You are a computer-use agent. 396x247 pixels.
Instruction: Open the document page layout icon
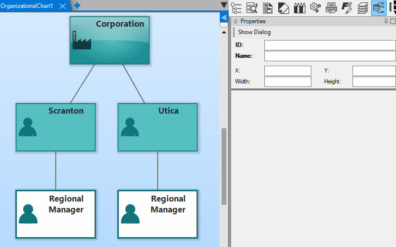pyautogui.click(x=268, y=7)
